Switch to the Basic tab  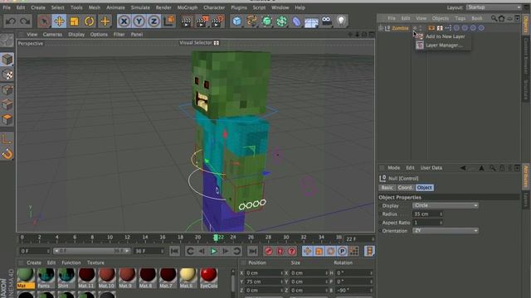(387, 188)
